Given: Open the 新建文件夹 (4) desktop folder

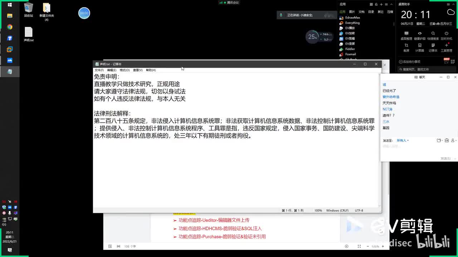Looking at the screenshot, I should (47, 12).
